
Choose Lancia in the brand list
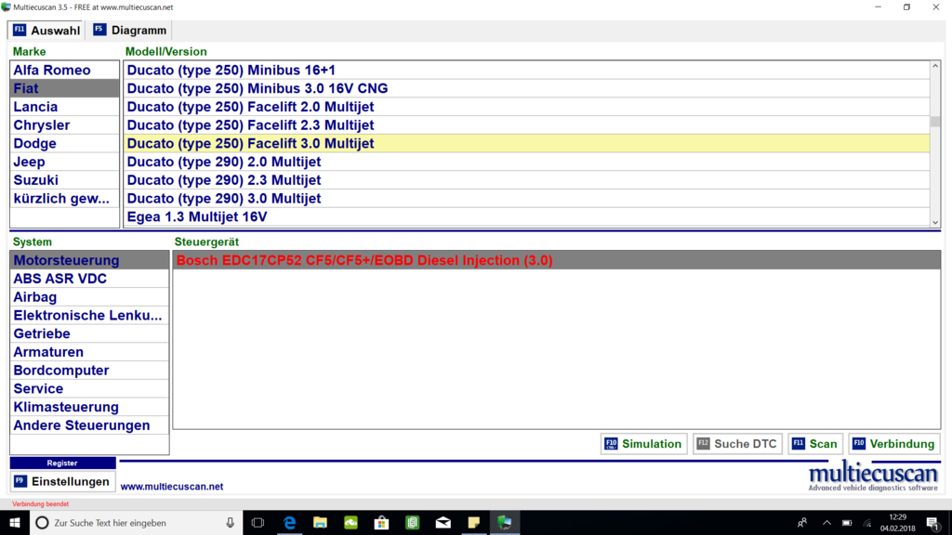click(x=64, y=107)
